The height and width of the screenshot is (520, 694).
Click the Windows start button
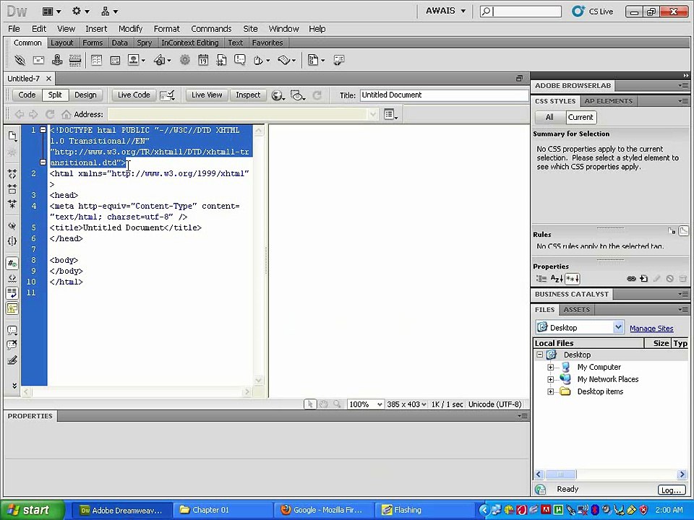click(32, 510)
